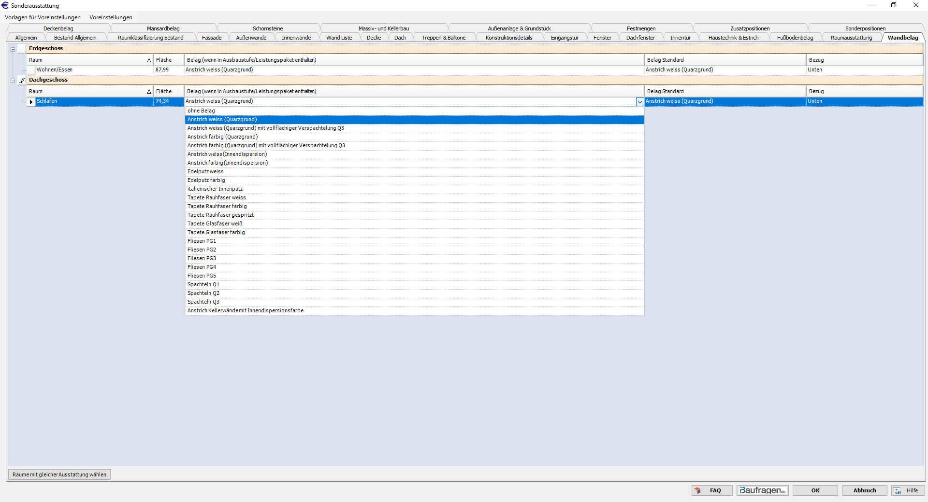Switch to the Raumausstattung tab
This screenshot has width=928, height=502.
coord(851,38)
